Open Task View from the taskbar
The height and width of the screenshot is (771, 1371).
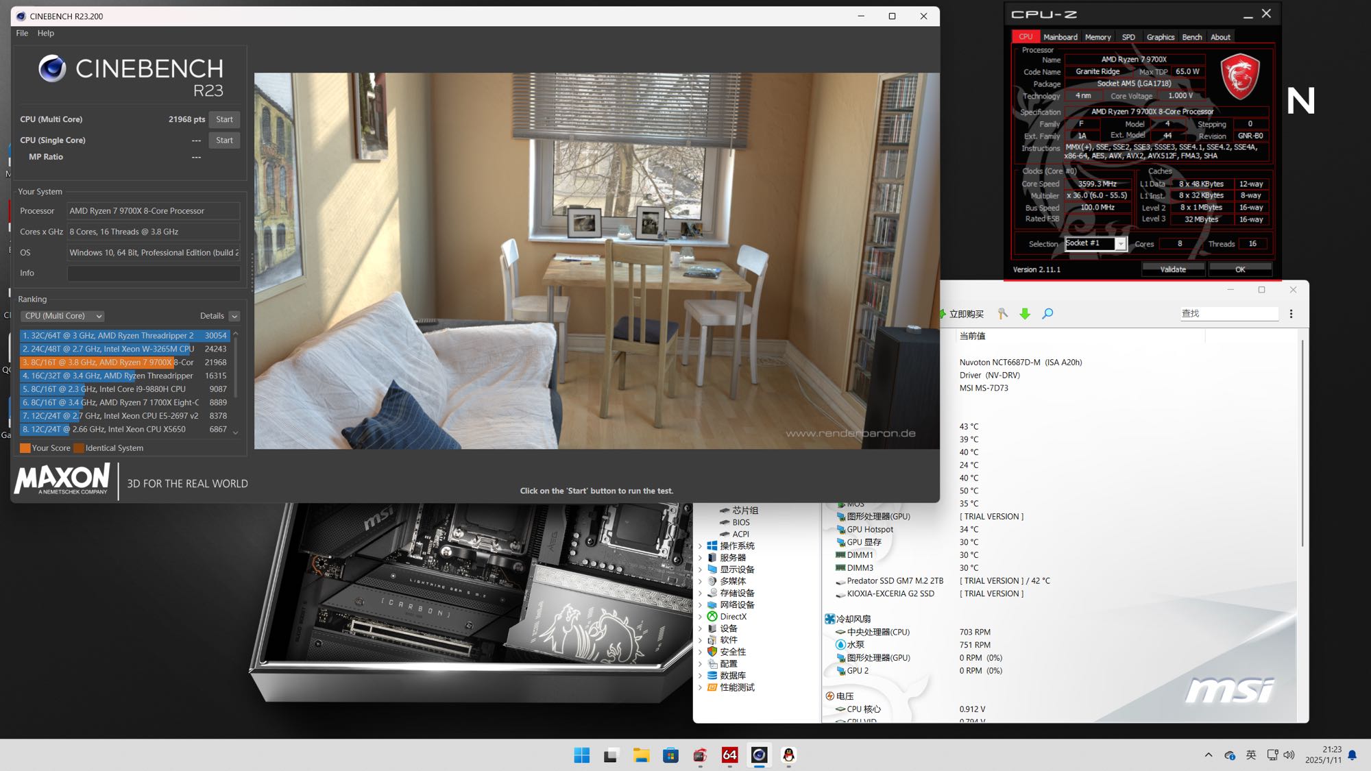click(611, 755)
